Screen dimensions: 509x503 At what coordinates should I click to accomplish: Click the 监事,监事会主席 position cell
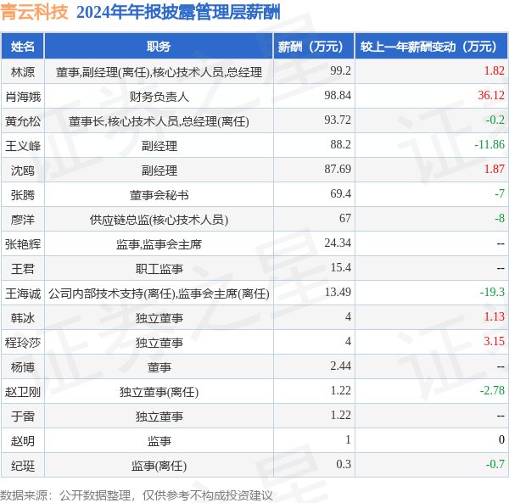coord(159,244)
